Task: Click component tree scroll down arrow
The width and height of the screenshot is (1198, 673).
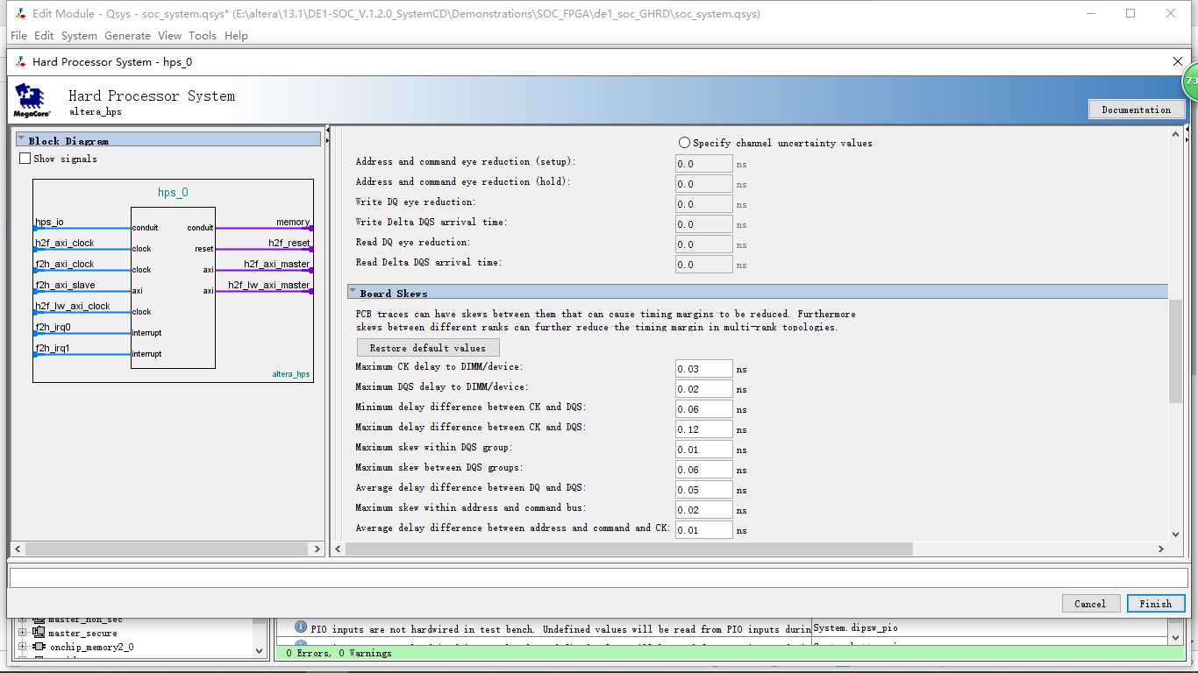Action: pos(259,651)
